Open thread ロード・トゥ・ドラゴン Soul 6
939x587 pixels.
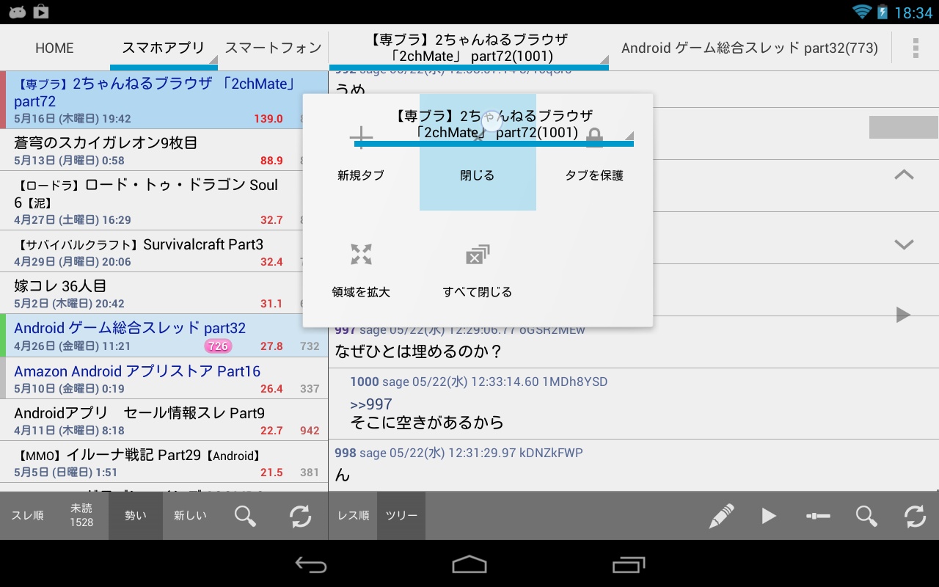[x=164, y=200]
